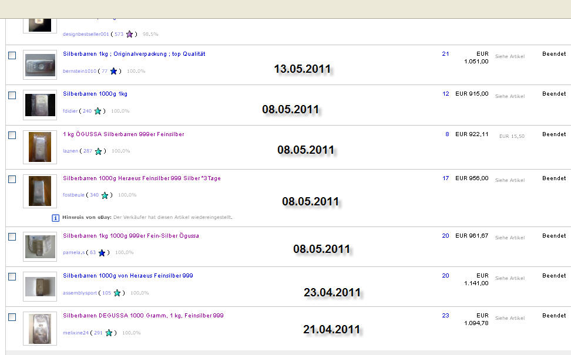View seller profile assemblysport
The width and height of the screenshot is (571, 355).
(x=80, y=293)
